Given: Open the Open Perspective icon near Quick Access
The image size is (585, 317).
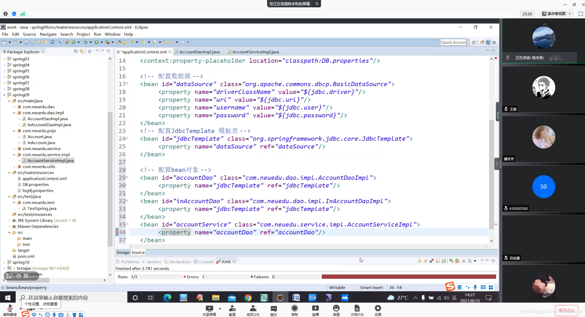Looking at the screenshot, I should [474, 42].
